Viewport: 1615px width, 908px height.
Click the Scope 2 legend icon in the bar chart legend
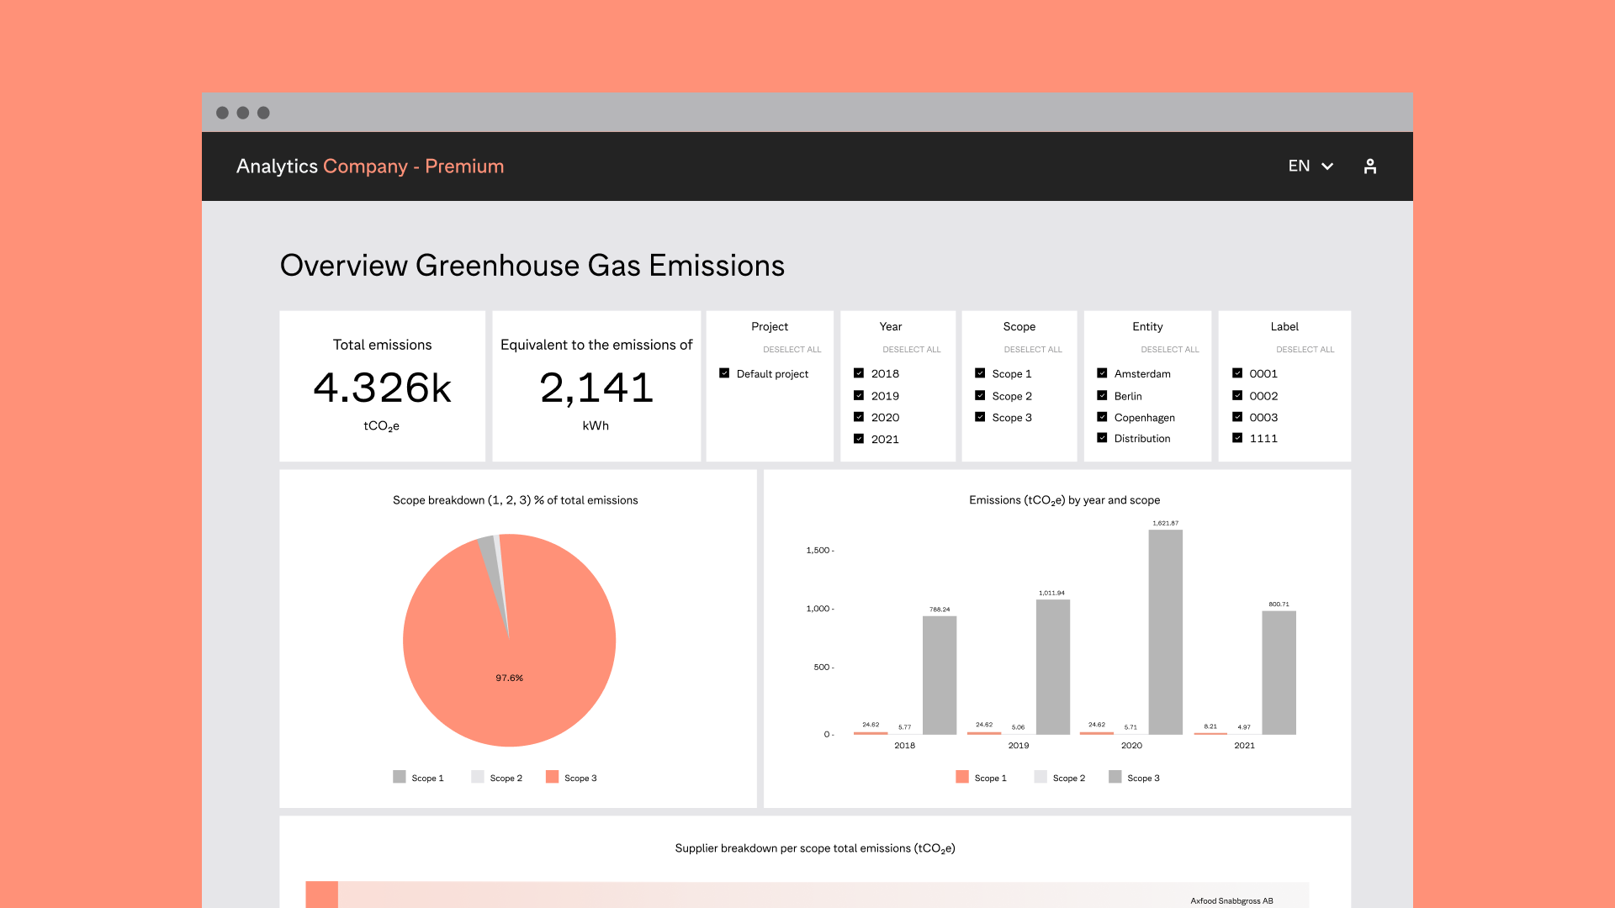[x=1040, y=777]
